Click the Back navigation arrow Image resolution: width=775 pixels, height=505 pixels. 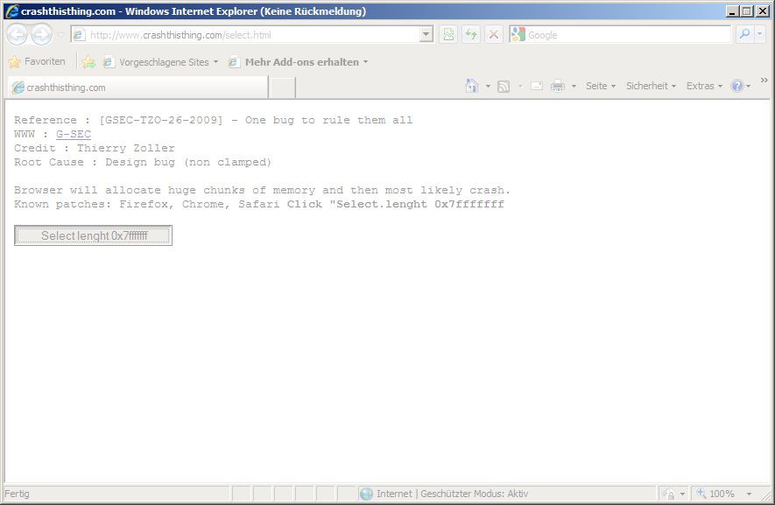pos(18,35)
